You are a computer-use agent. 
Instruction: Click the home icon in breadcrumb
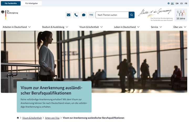point(18,118)
